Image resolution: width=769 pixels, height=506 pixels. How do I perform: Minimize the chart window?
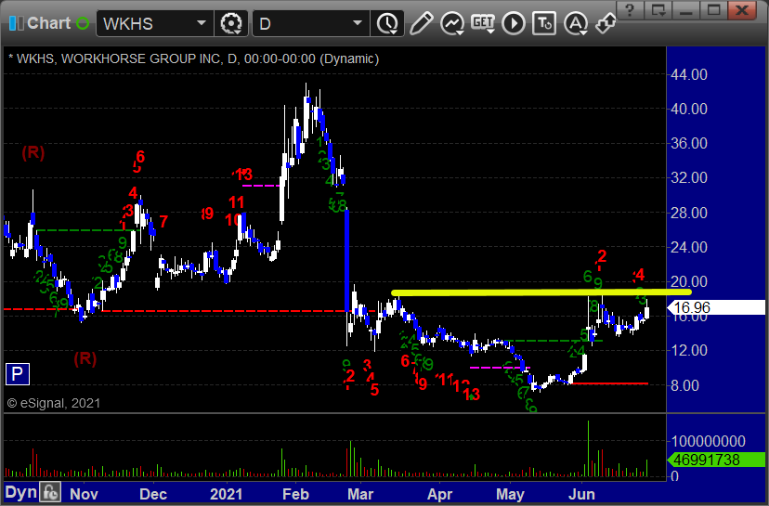click(x=686, y=10)
